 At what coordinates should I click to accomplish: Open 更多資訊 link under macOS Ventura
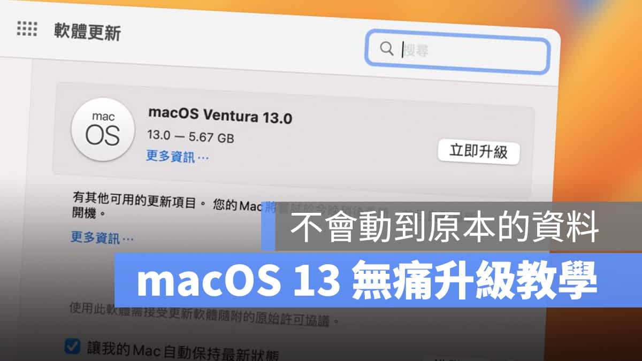click(178, 156)
